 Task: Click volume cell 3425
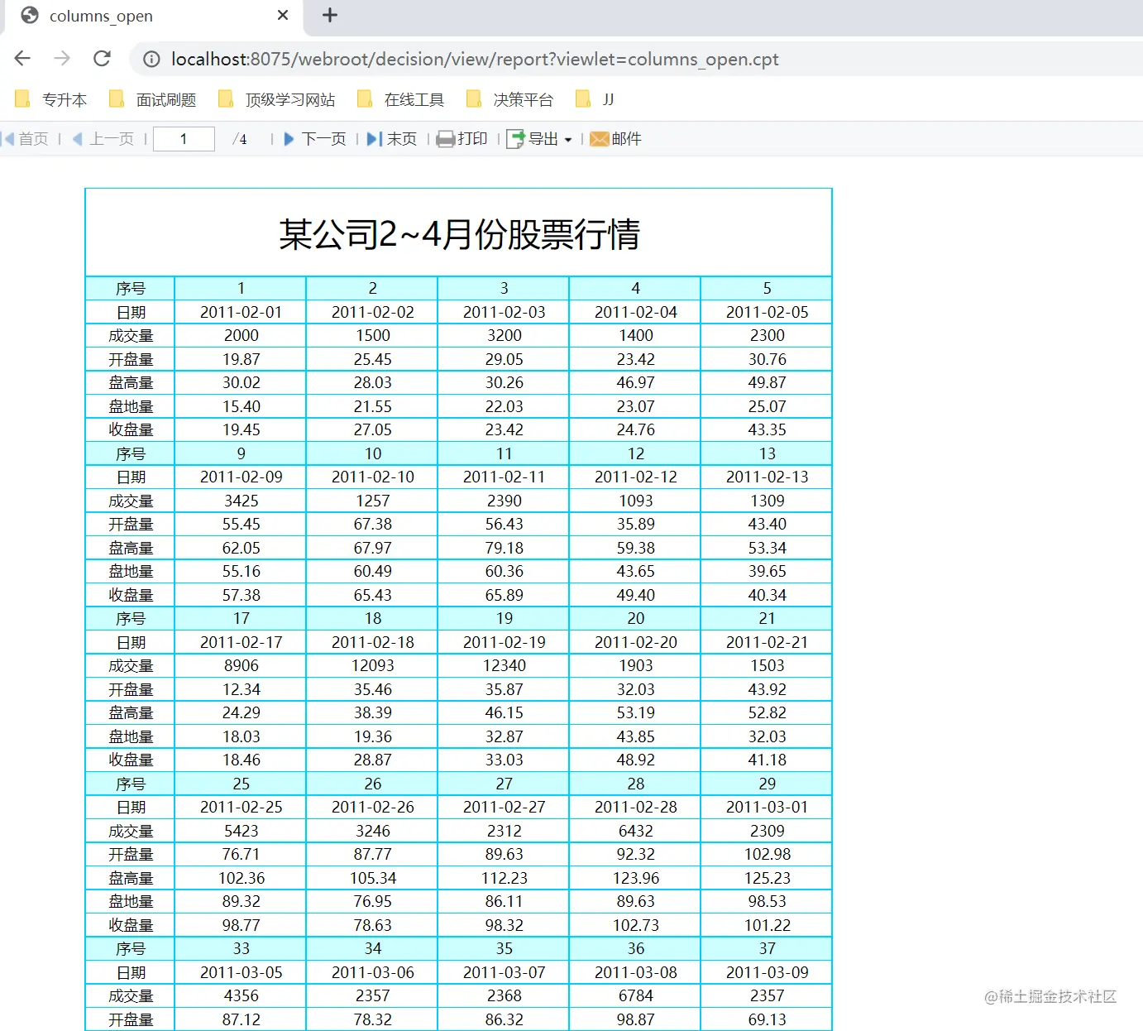point(241,501)
